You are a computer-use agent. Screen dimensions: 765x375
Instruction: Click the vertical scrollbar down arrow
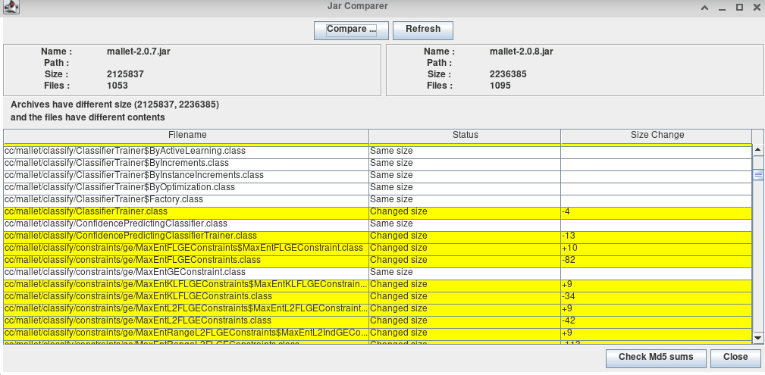click(x=757, y=337)
